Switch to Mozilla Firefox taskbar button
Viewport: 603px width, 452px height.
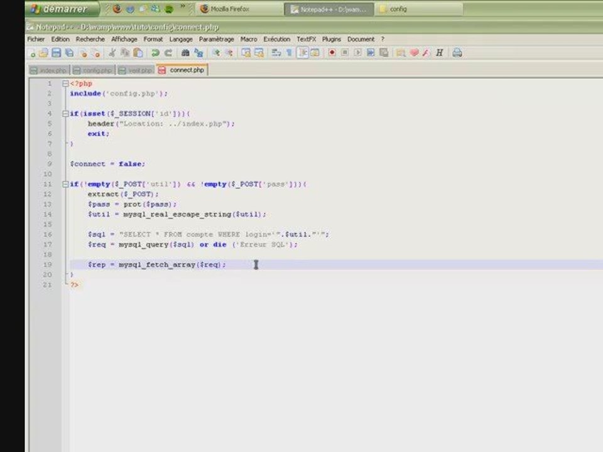click(x=241, y=9)
